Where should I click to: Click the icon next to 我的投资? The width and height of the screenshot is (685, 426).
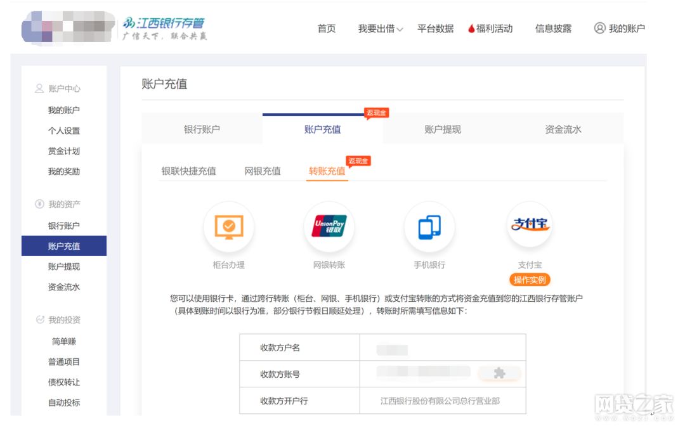tap(40, 319)
